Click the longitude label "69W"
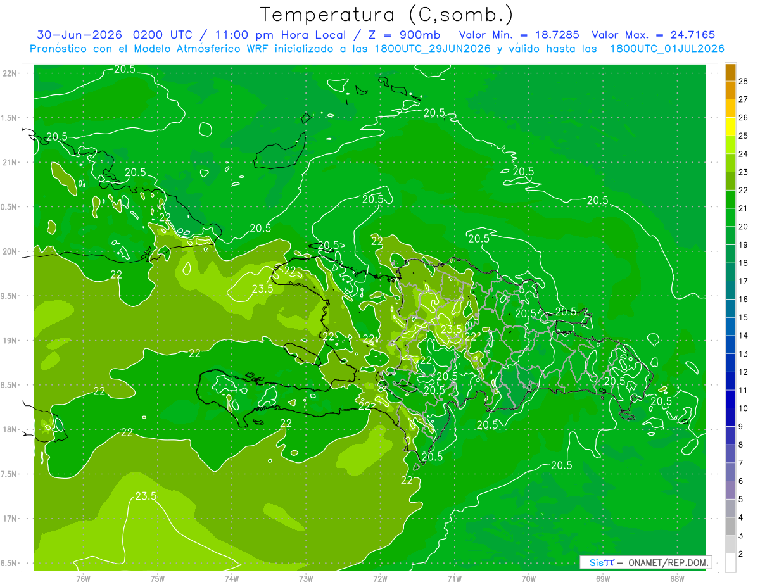 [x=603, y=578]
